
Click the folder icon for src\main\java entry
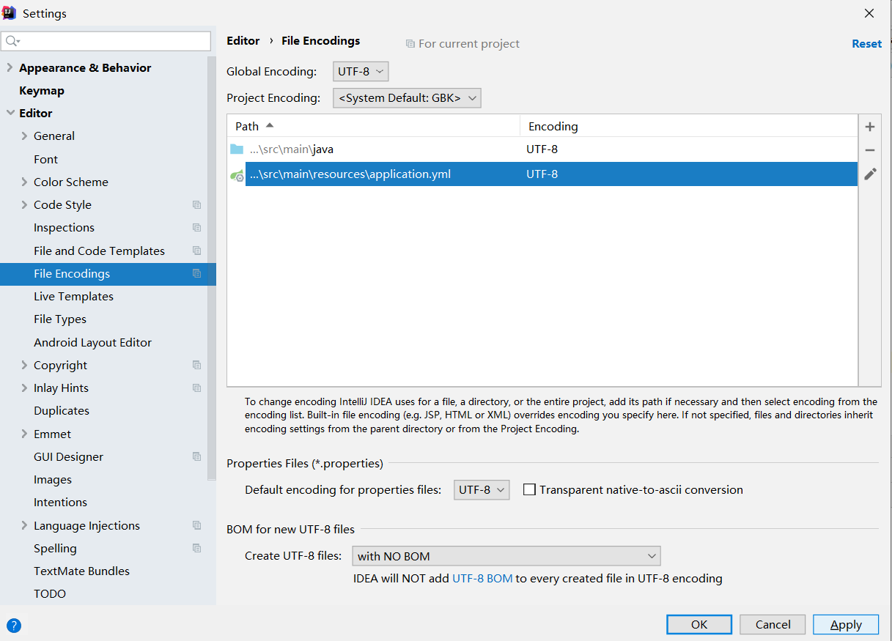tap(236, 149)
